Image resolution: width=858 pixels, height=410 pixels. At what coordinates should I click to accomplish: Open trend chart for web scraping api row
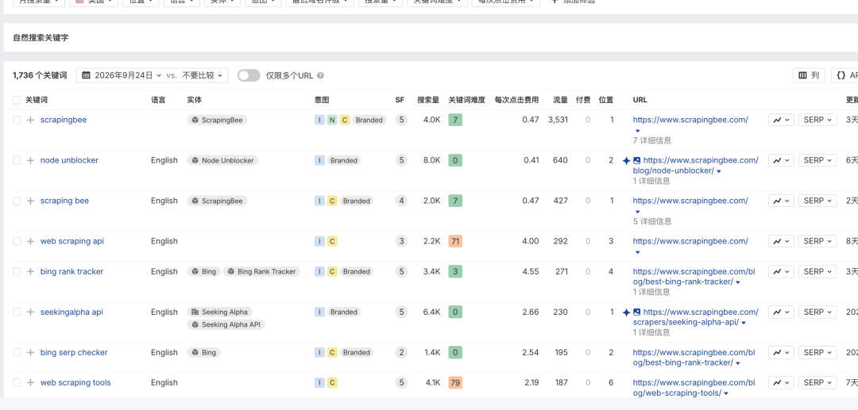coord(781,241)
